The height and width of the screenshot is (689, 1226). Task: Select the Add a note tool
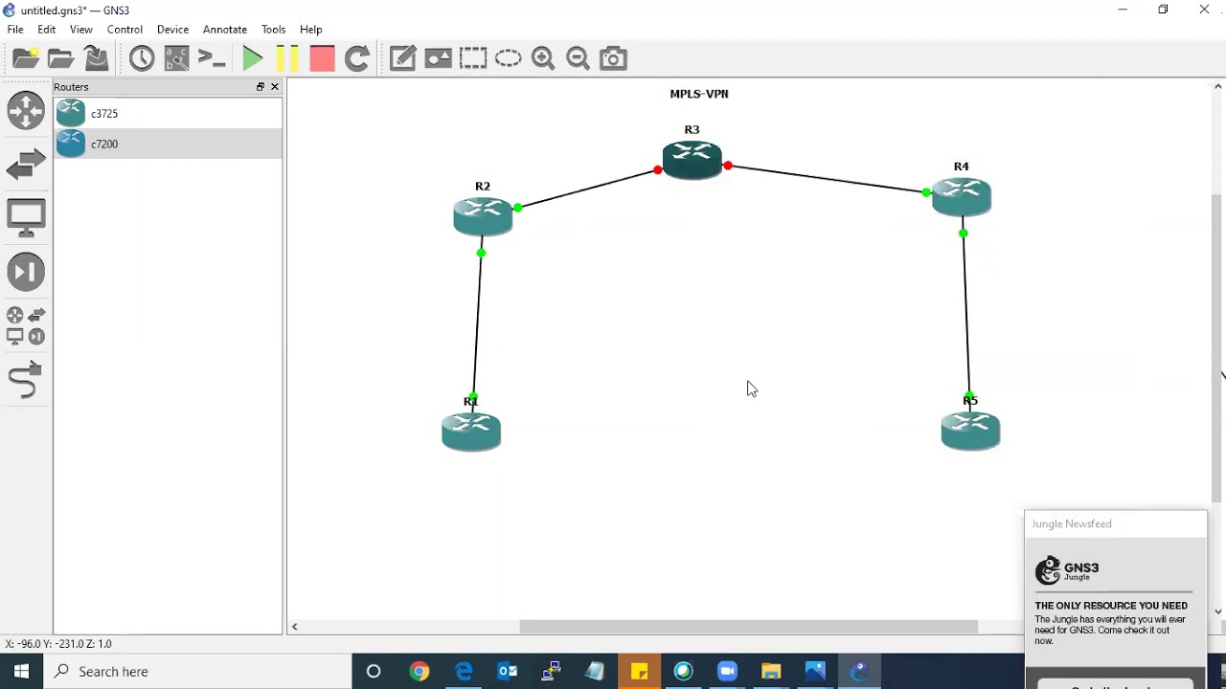point(403,59)
